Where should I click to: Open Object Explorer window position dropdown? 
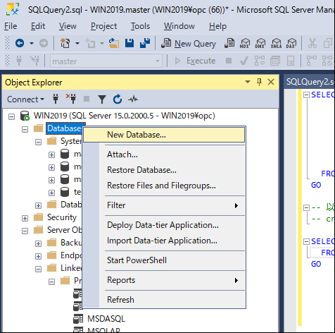pos(248,82)
